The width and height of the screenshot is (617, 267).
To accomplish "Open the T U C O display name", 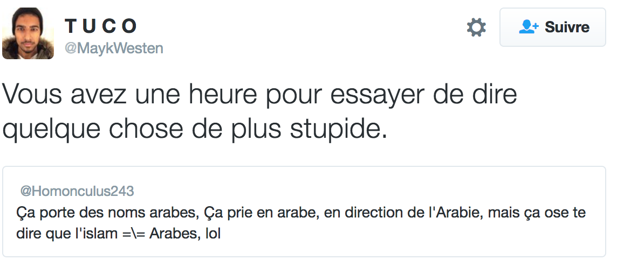I will tap(101, 25).
